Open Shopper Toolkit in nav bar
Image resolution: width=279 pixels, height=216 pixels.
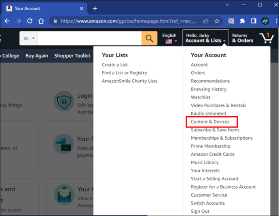click(72, 56)
